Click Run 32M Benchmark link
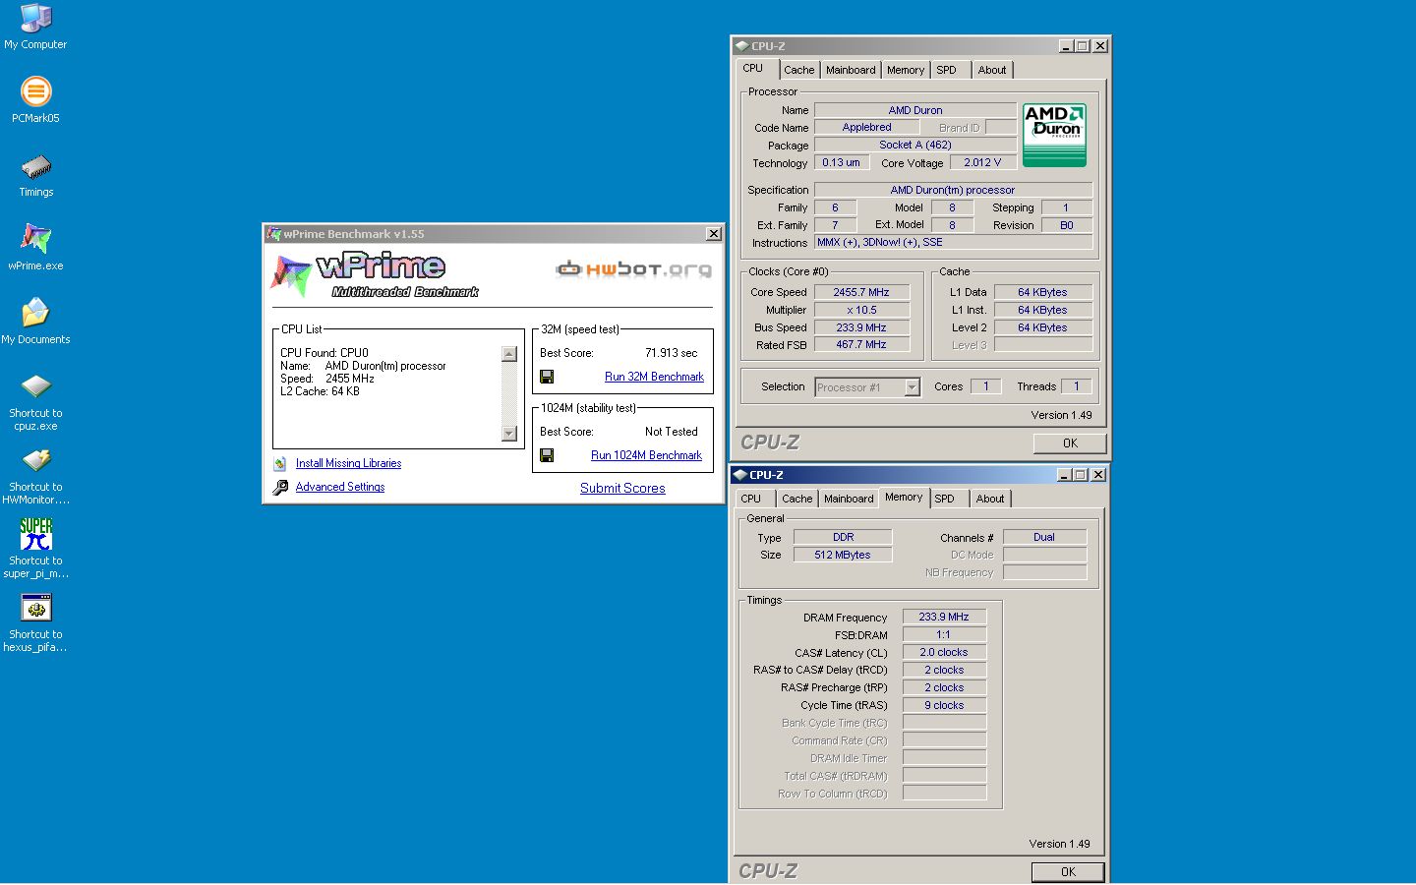This screenshot has height=885, width=1416. pyautogui.click(x=654, y=377)
